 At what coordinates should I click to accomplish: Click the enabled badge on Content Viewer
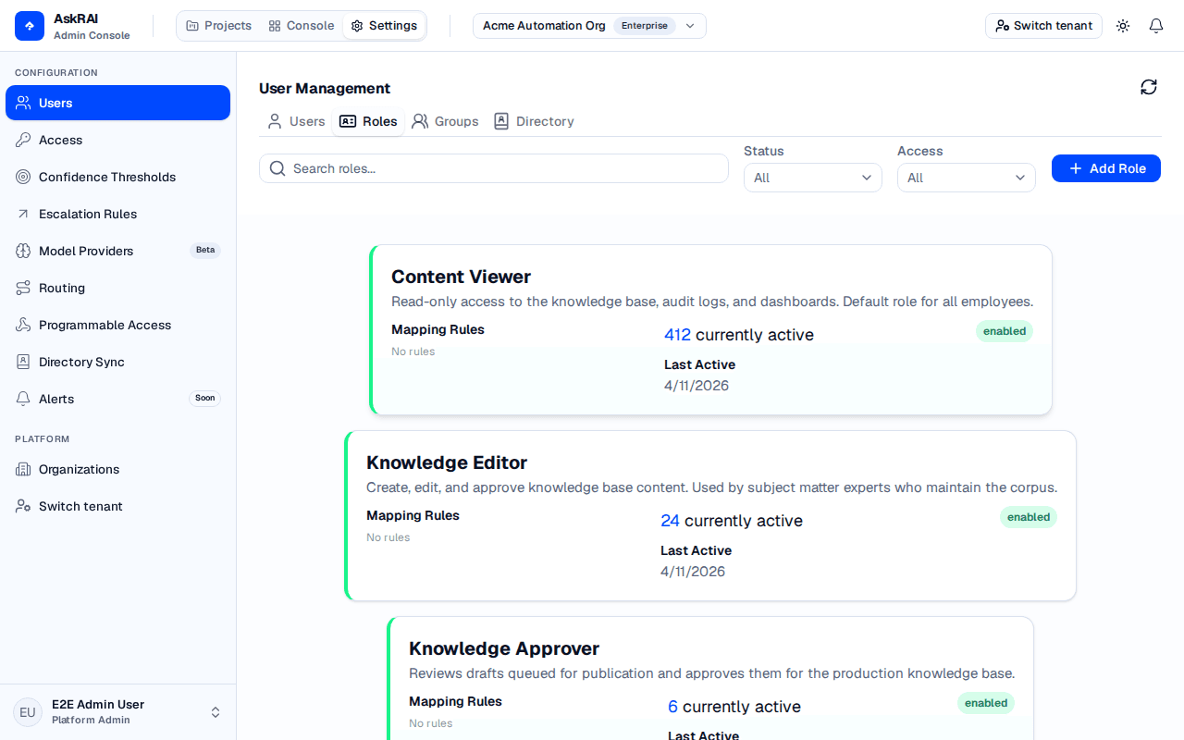pos(1005,331)
